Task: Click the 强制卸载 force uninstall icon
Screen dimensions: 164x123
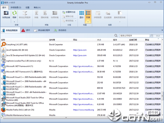Action: (45, 13)
